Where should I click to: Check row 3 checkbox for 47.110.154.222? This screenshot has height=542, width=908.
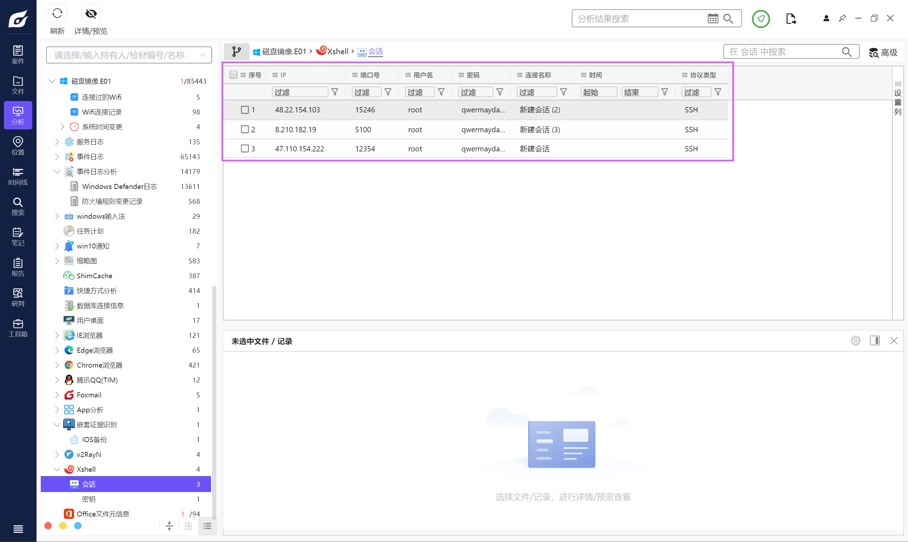pos(244,148)
